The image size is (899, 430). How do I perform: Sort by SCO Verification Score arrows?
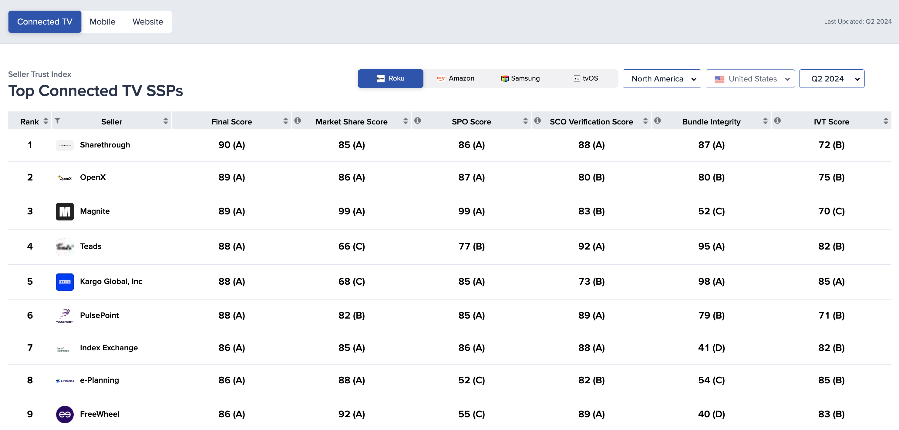(645, 121)
